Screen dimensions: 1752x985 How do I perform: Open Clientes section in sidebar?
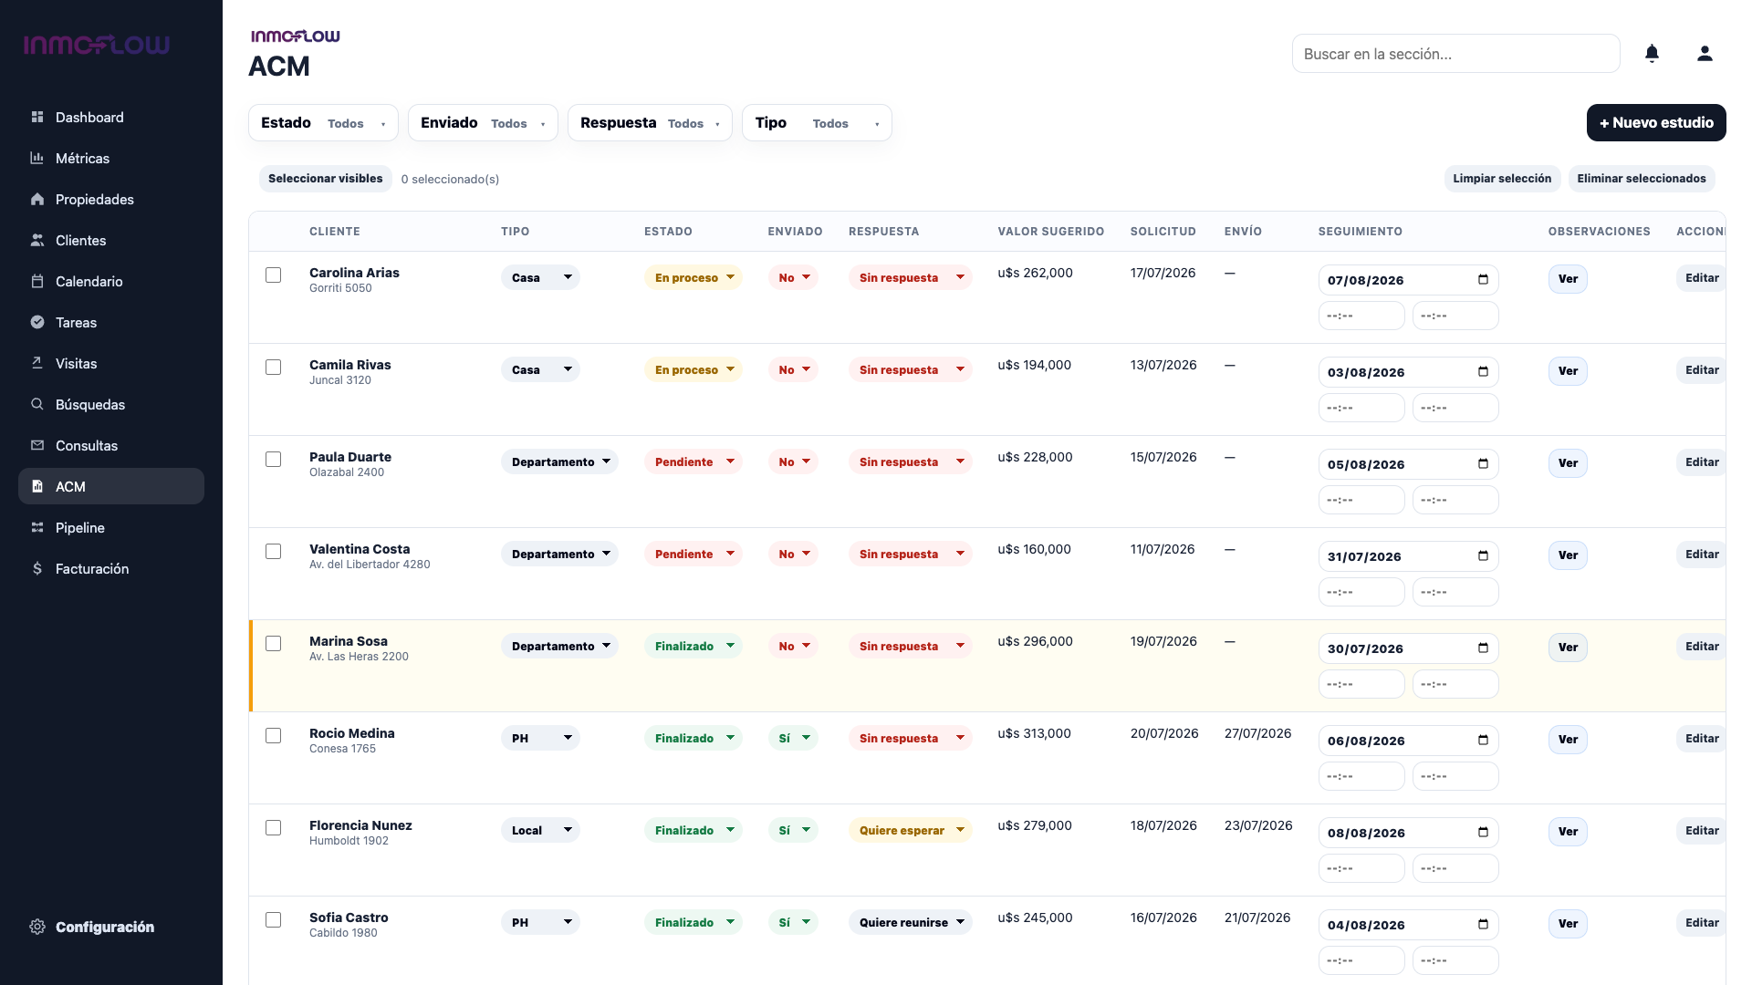(x=111, y=240)
